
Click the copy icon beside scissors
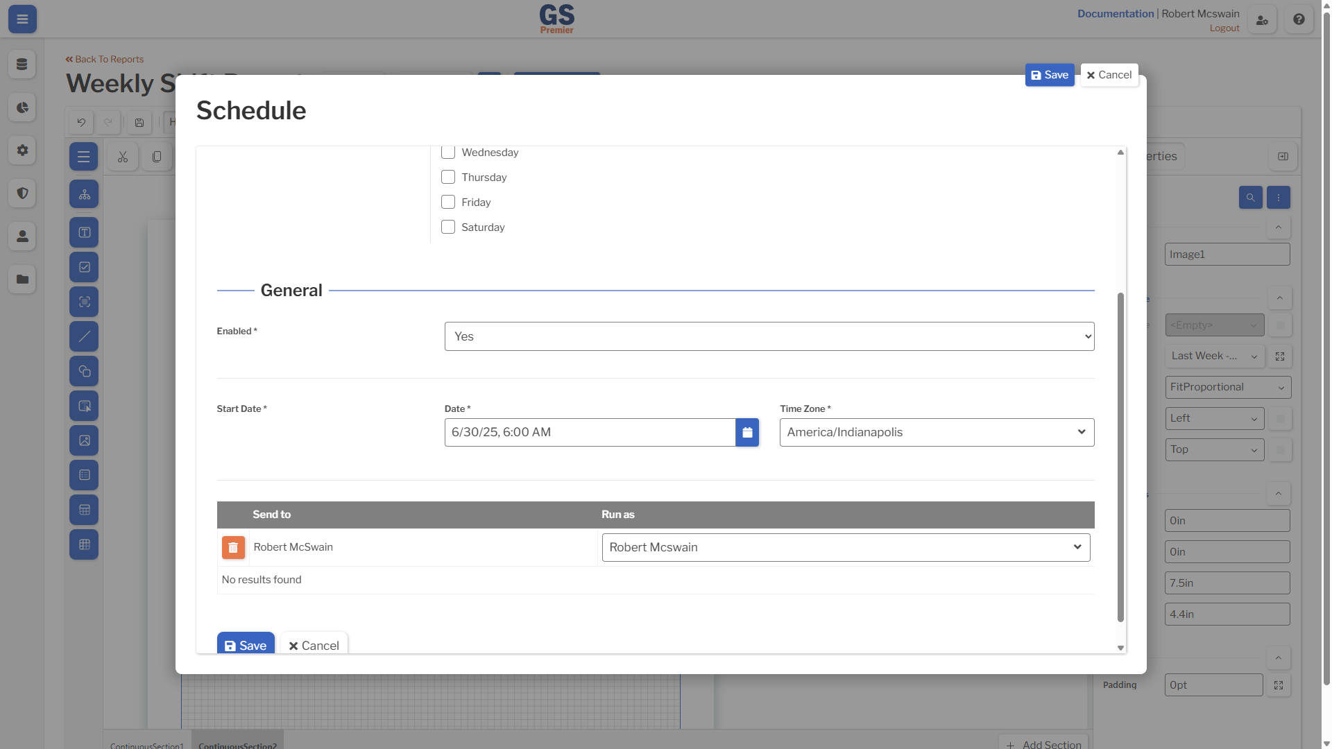(157, 157)
